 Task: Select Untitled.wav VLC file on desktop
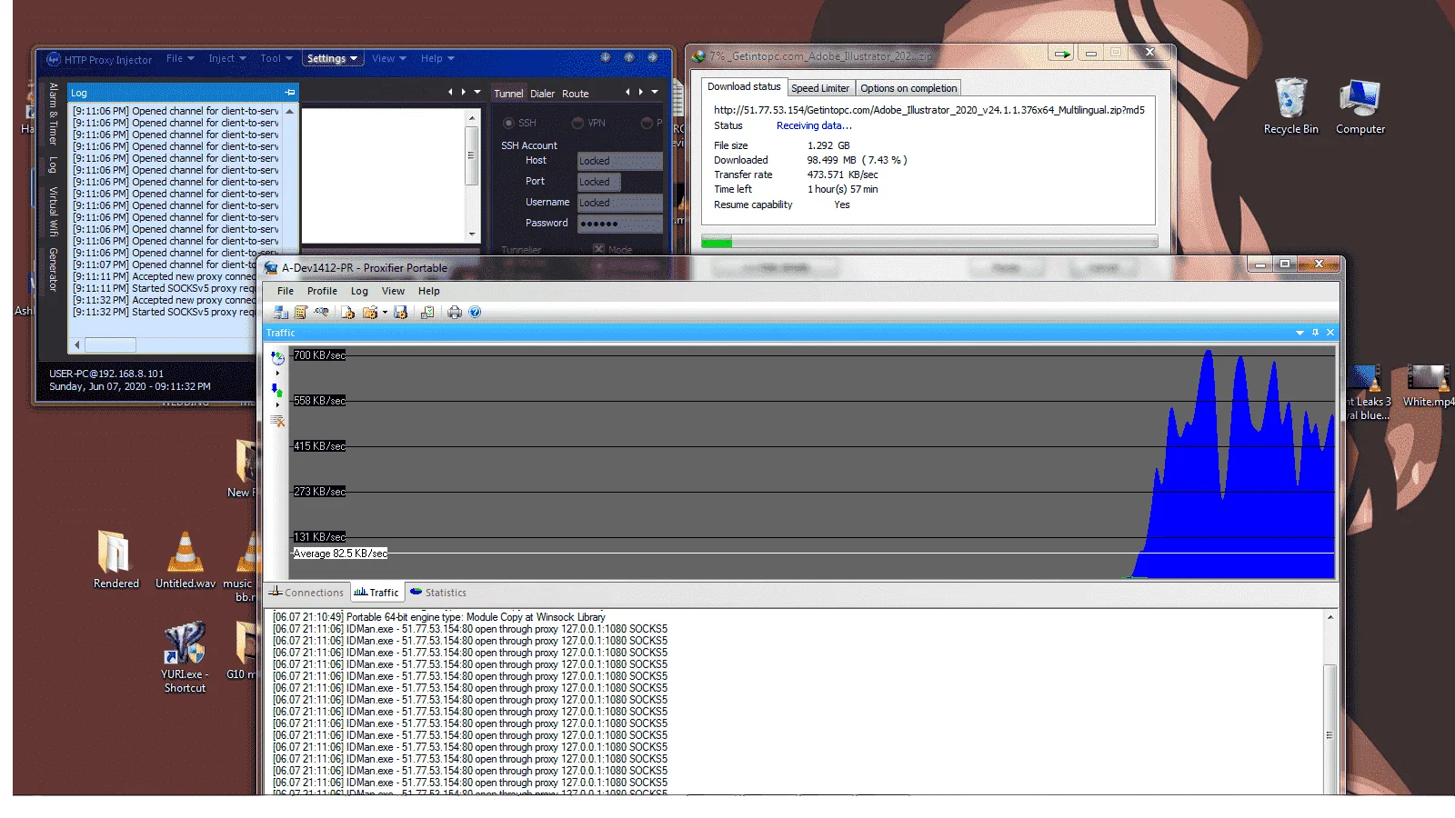[186, 560]
